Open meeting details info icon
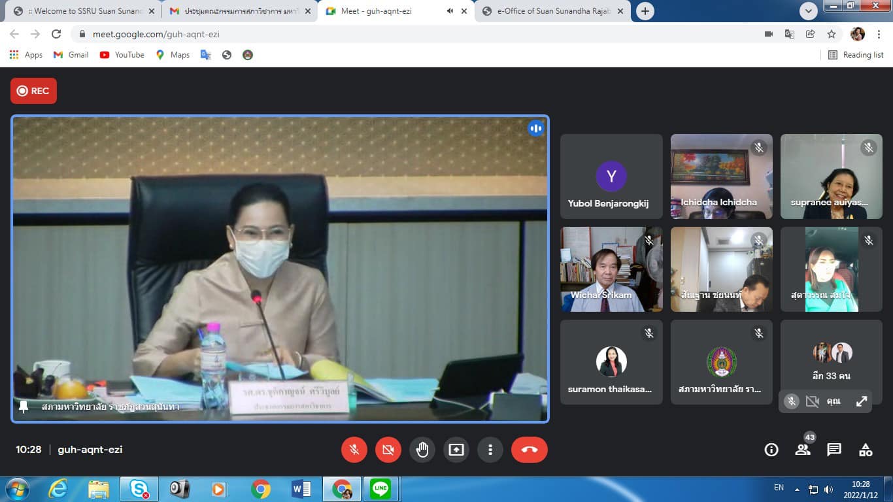Image resolution: width=893 pixels, height=502 pixels. click(x=771, y=450)
